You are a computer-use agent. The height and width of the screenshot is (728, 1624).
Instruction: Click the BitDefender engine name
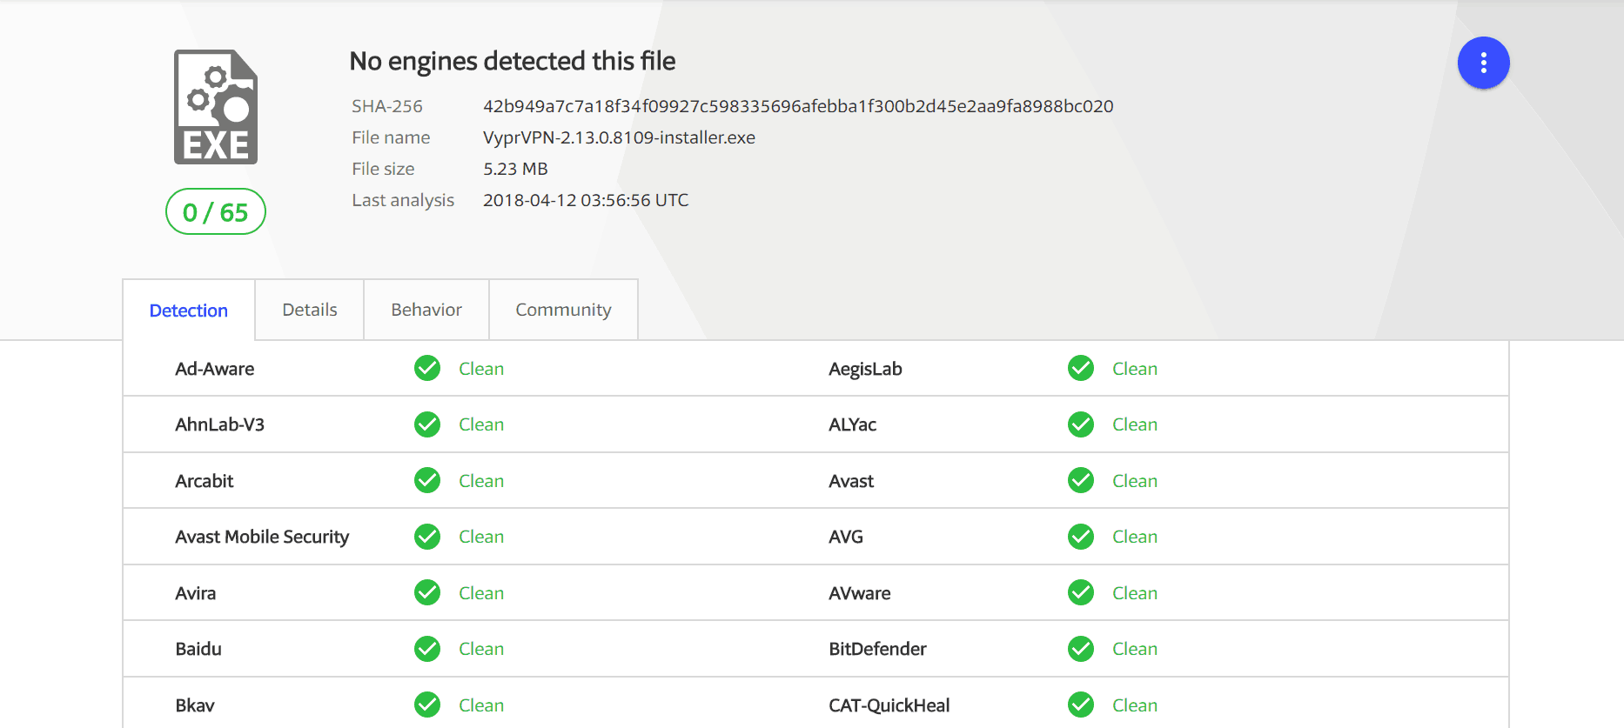[877, 649]
